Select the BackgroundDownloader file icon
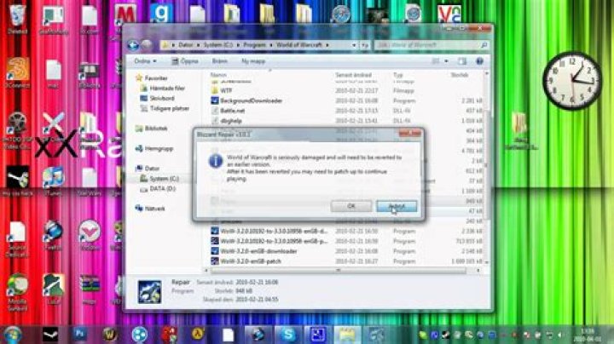The width and height of the screenshot is (614, 344). pos(215,100)
